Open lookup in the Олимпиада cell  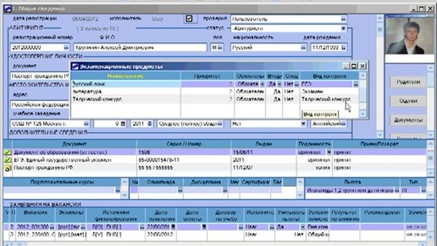tap(180, 190)
